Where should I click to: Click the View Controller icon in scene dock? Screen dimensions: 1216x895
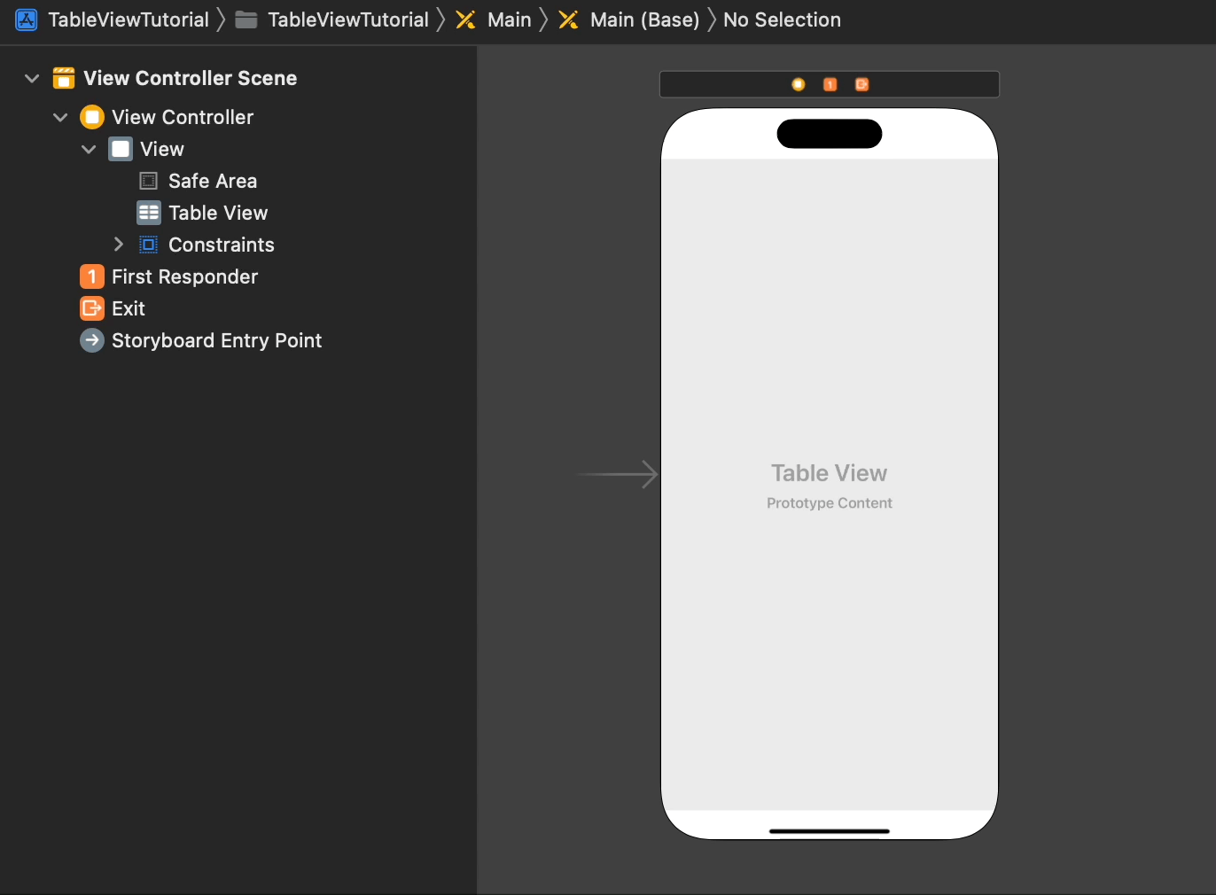[799, 84]
